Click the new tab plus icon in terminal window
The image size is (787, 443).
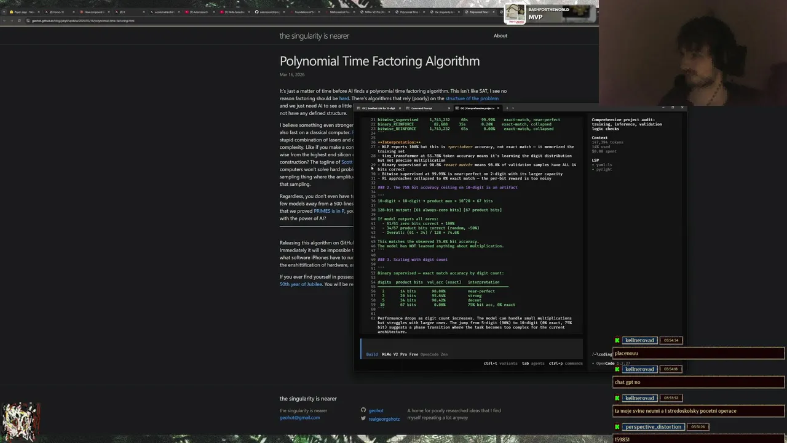[x=507, y=108]
